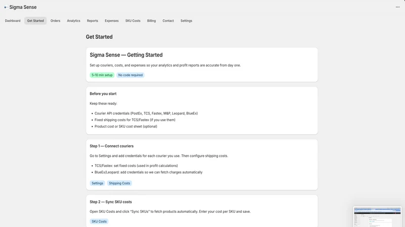Click the Courier API credentials bullet

tap(146, 113)
